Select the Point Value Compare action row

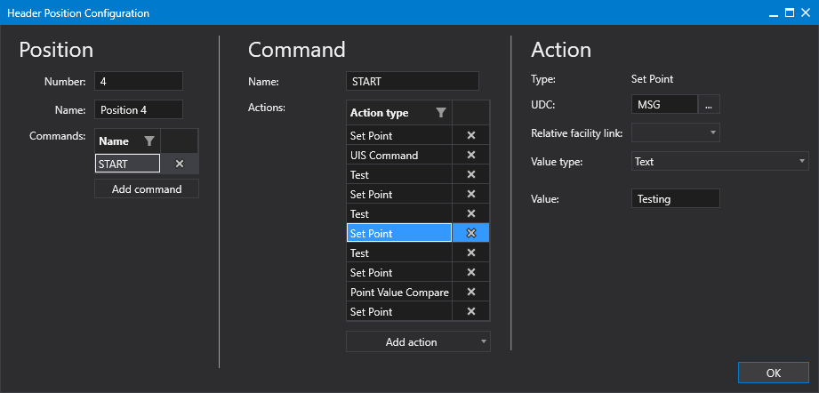(399, 293)
